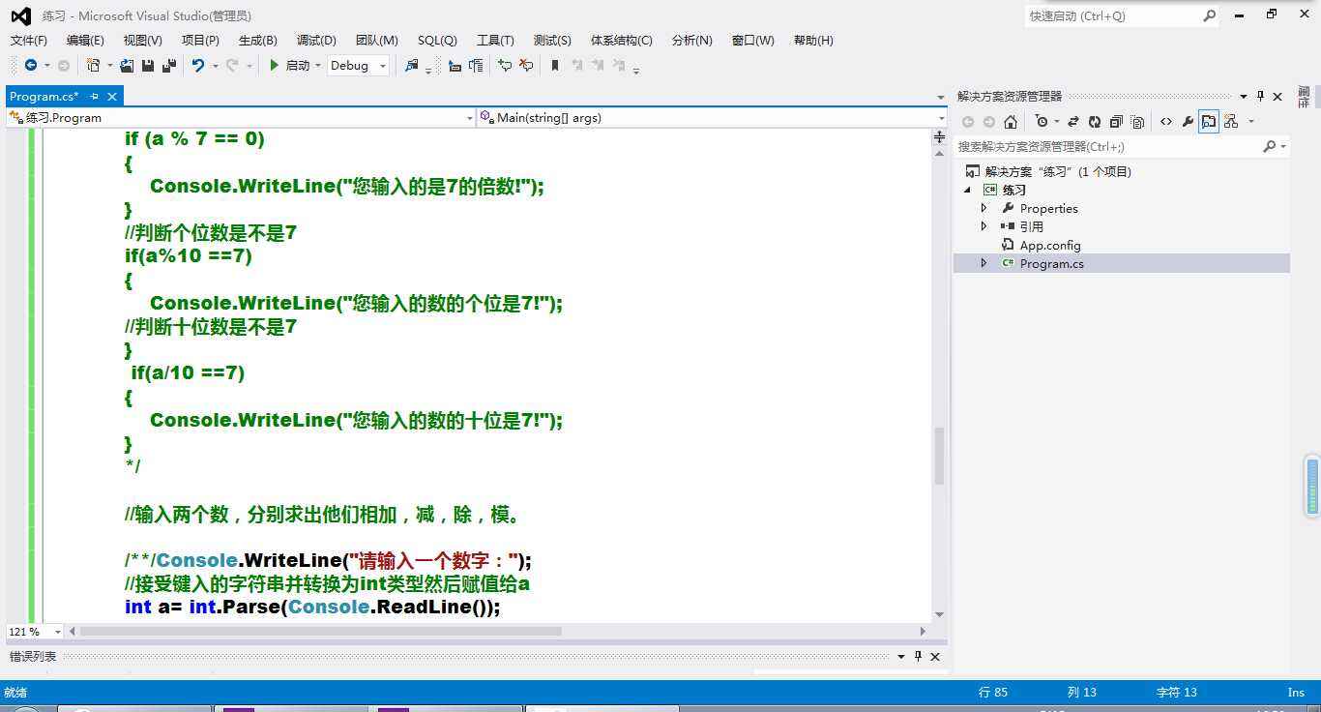Expand the Properties node in tree
This screenshot has width=1321, height=712.
[984, 208]
